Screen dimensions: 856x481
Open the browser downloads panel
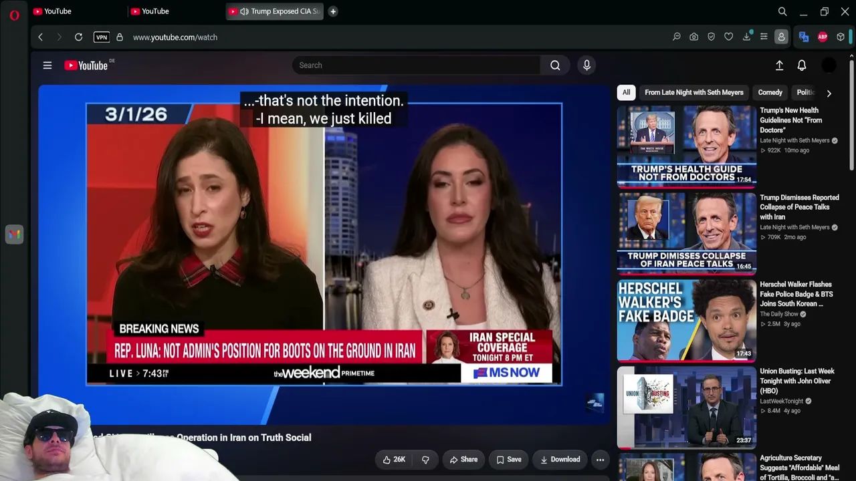pos(746,37)
